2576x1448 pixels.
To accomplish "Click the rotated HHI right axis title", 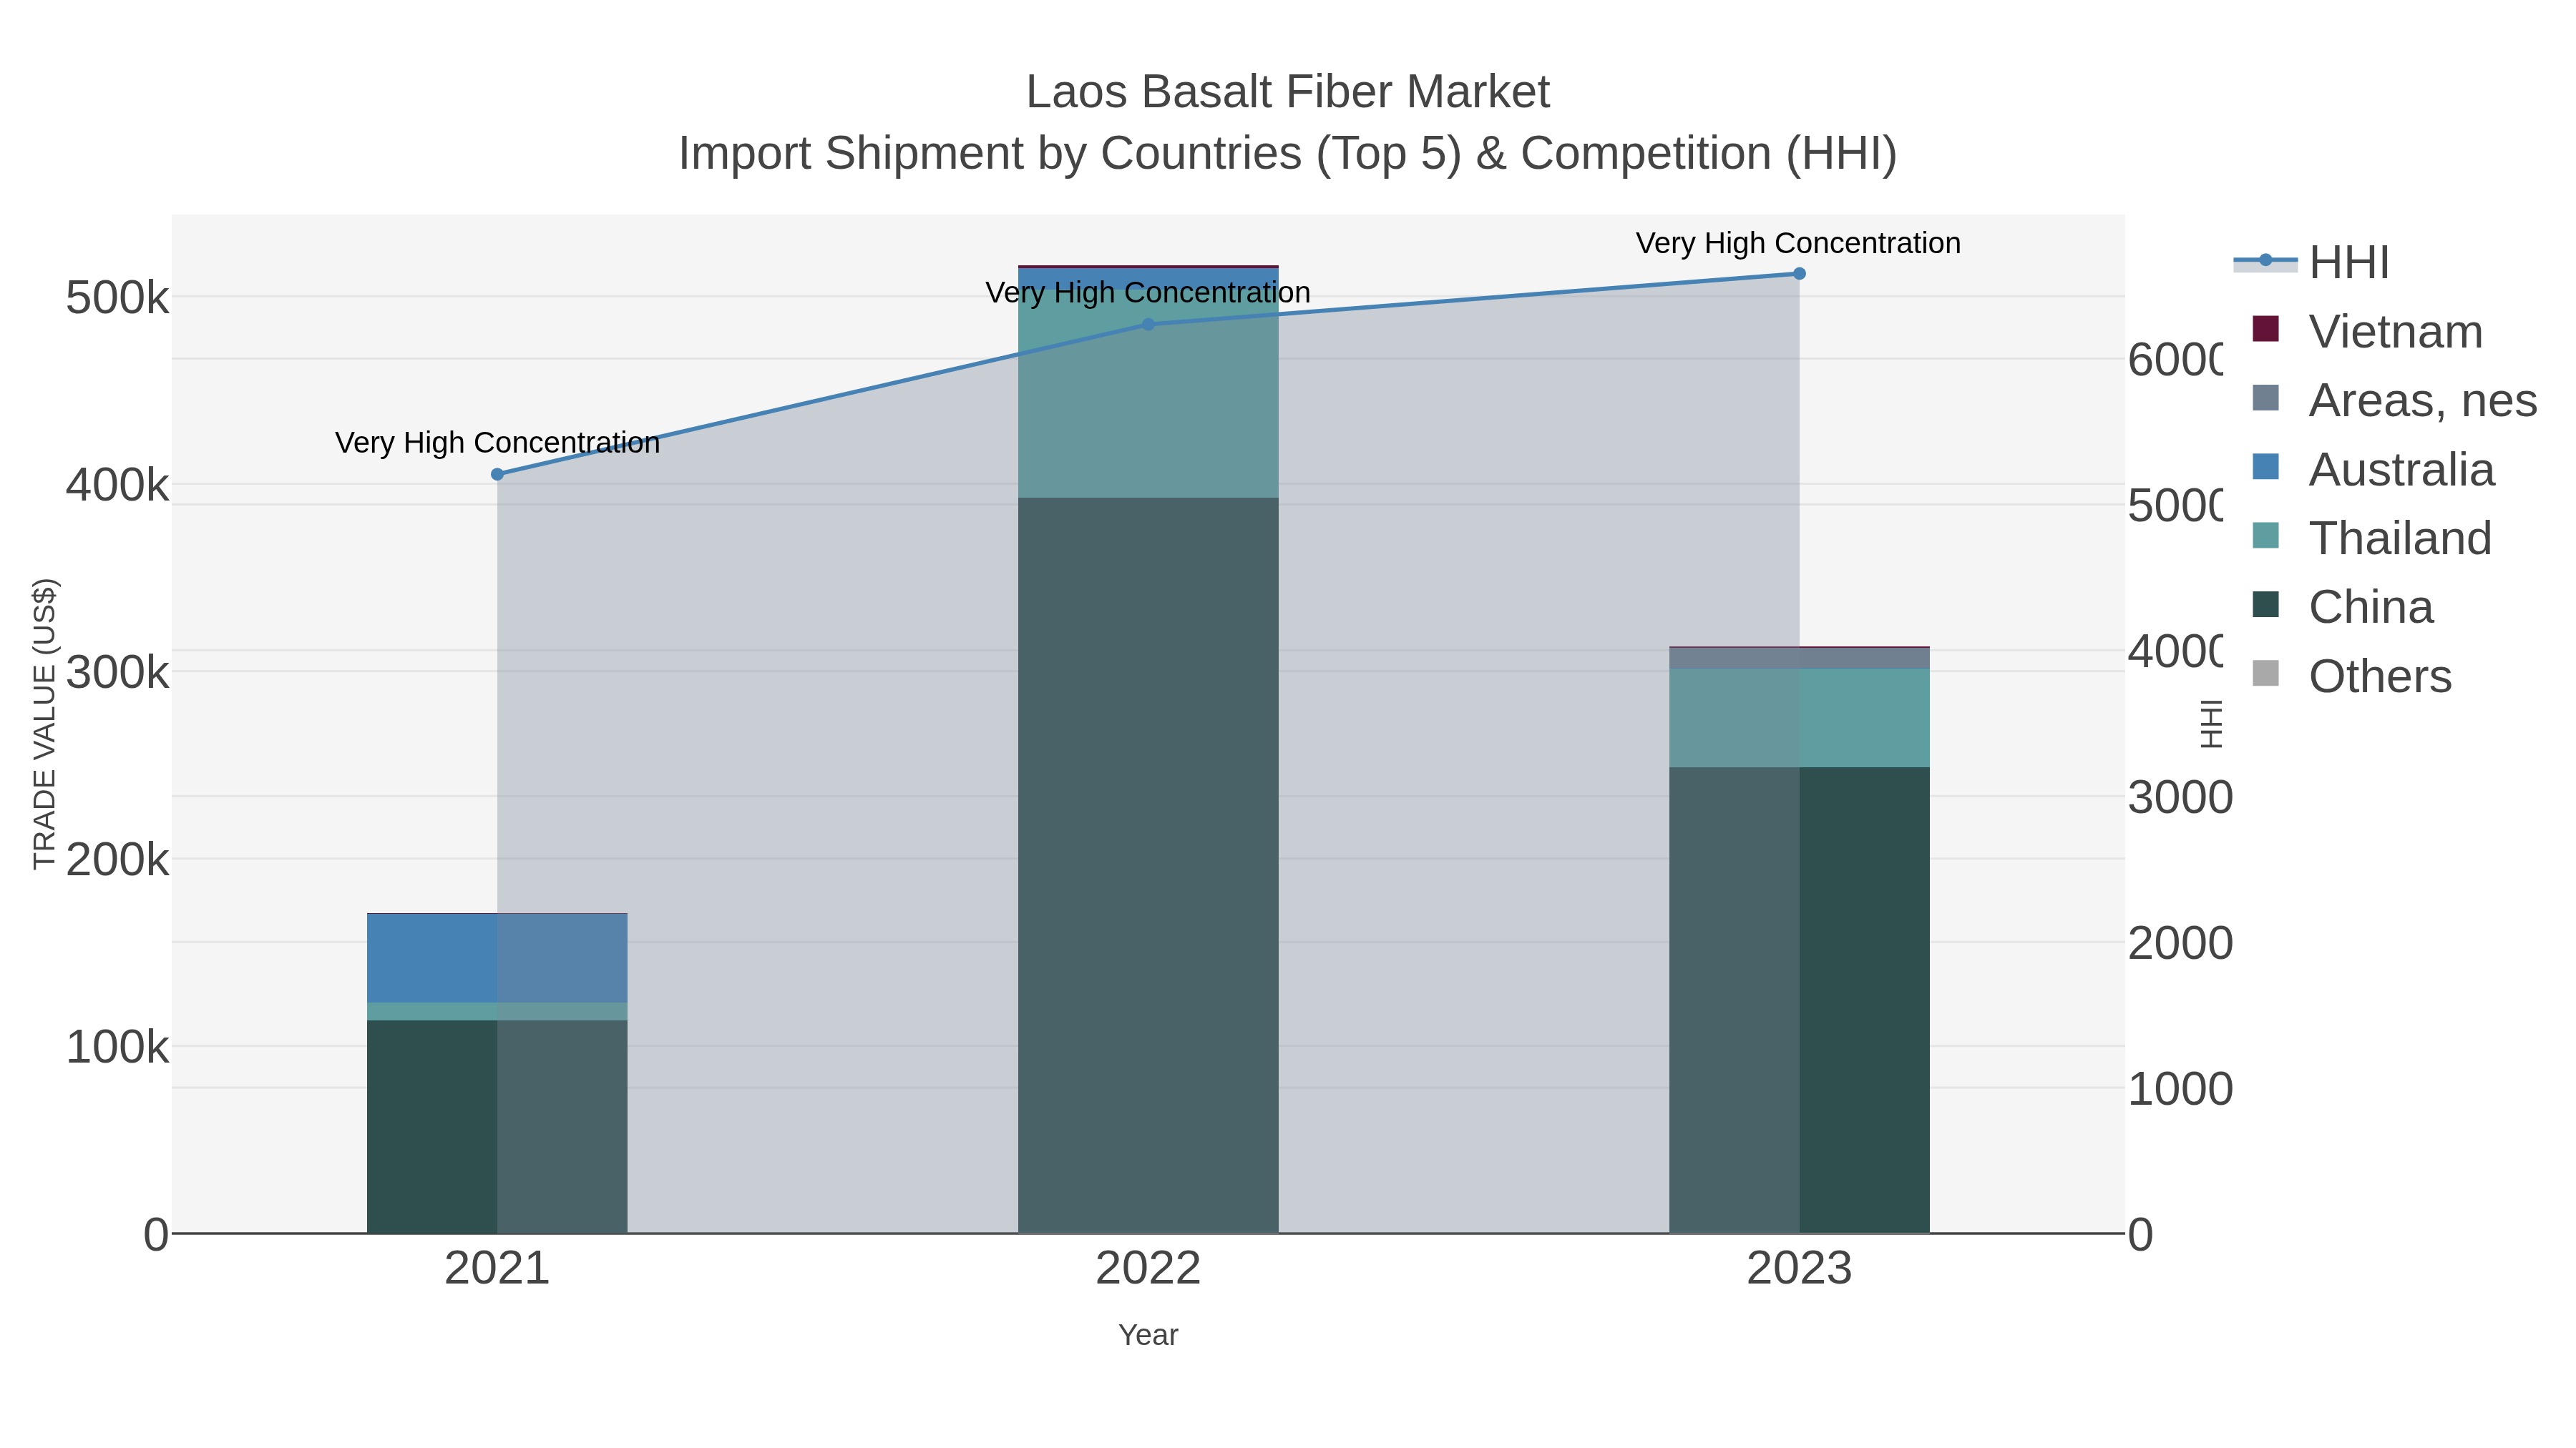I will click(2212, 724).
